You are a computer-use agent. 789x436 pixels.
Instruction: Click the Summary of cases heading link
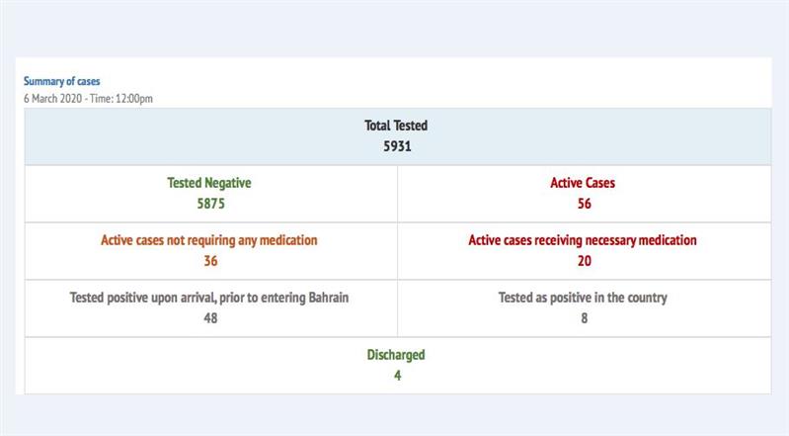click(x=62, y=82)
